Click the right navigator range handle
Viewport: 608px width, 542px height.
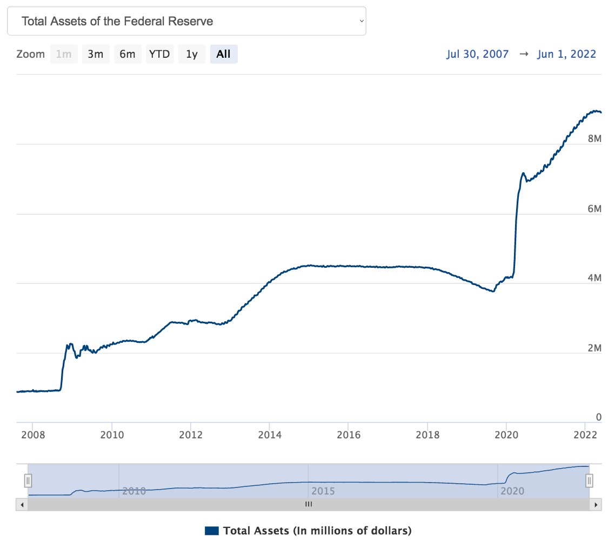coord(589,481)
